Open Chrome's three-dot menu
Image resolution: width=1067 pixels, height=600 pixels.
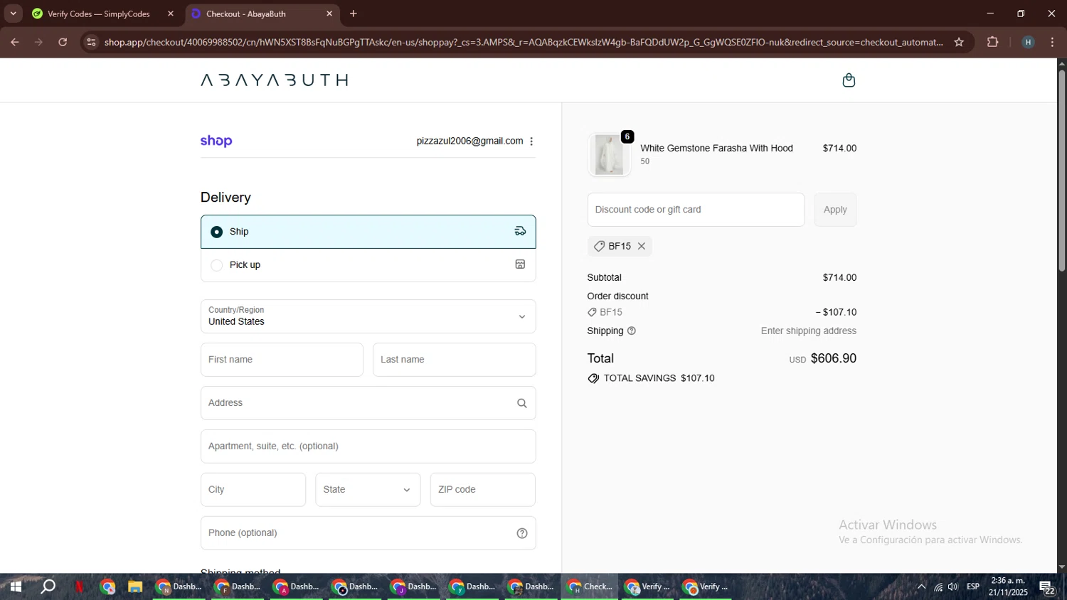[1053, 42]
